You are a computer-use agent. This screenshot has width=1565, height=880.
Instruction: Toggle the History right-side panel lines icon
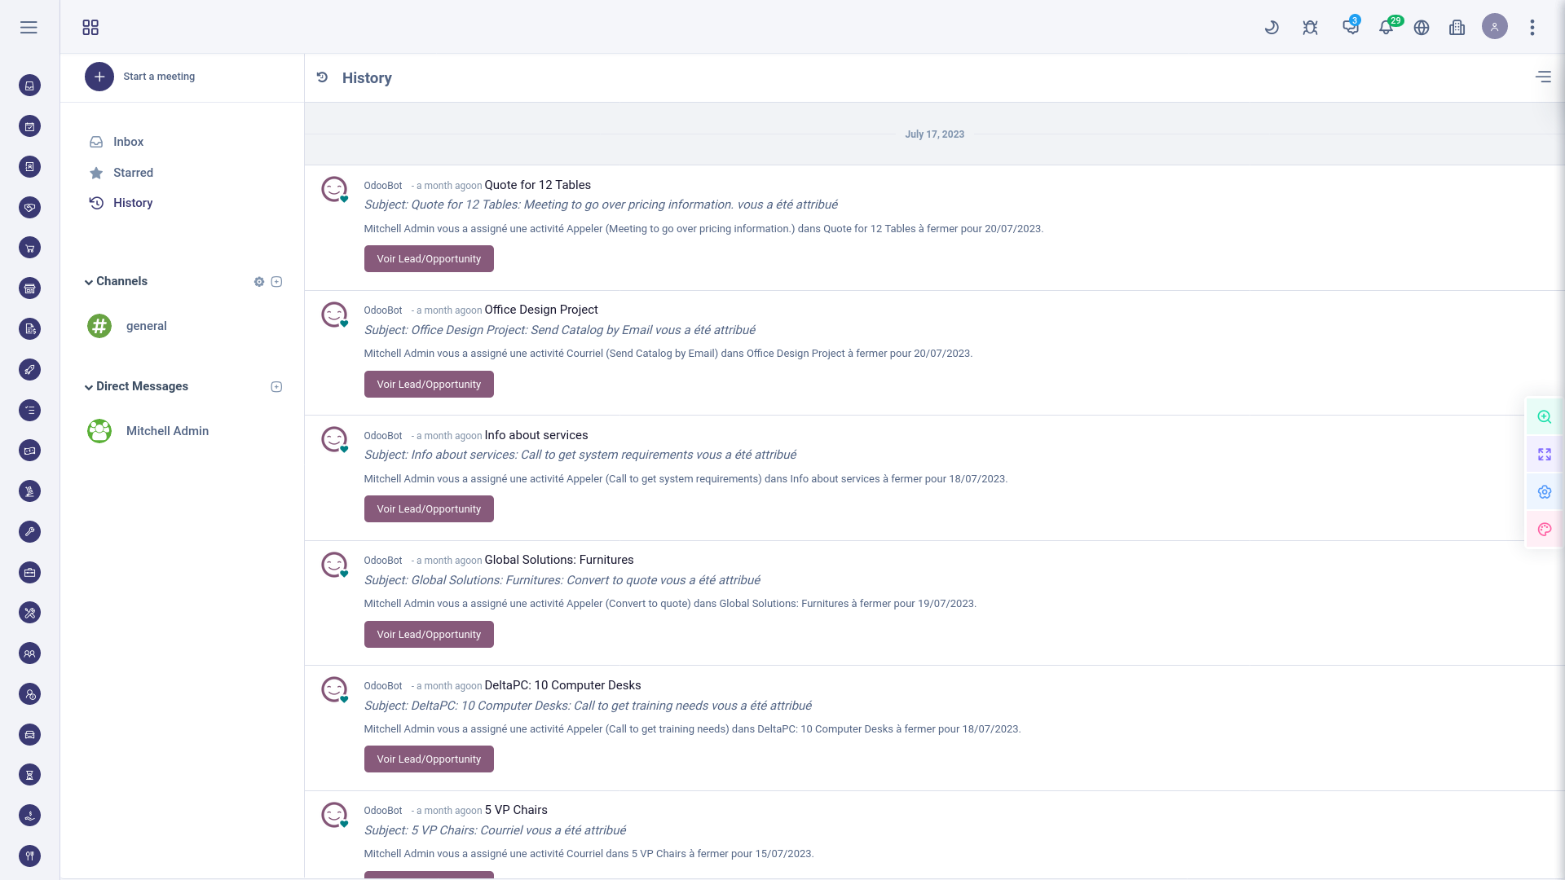(x=1543, y=77)
